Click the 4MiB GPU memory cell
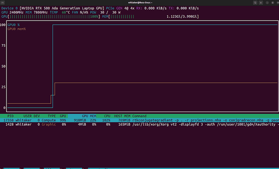 pos(82,125)
